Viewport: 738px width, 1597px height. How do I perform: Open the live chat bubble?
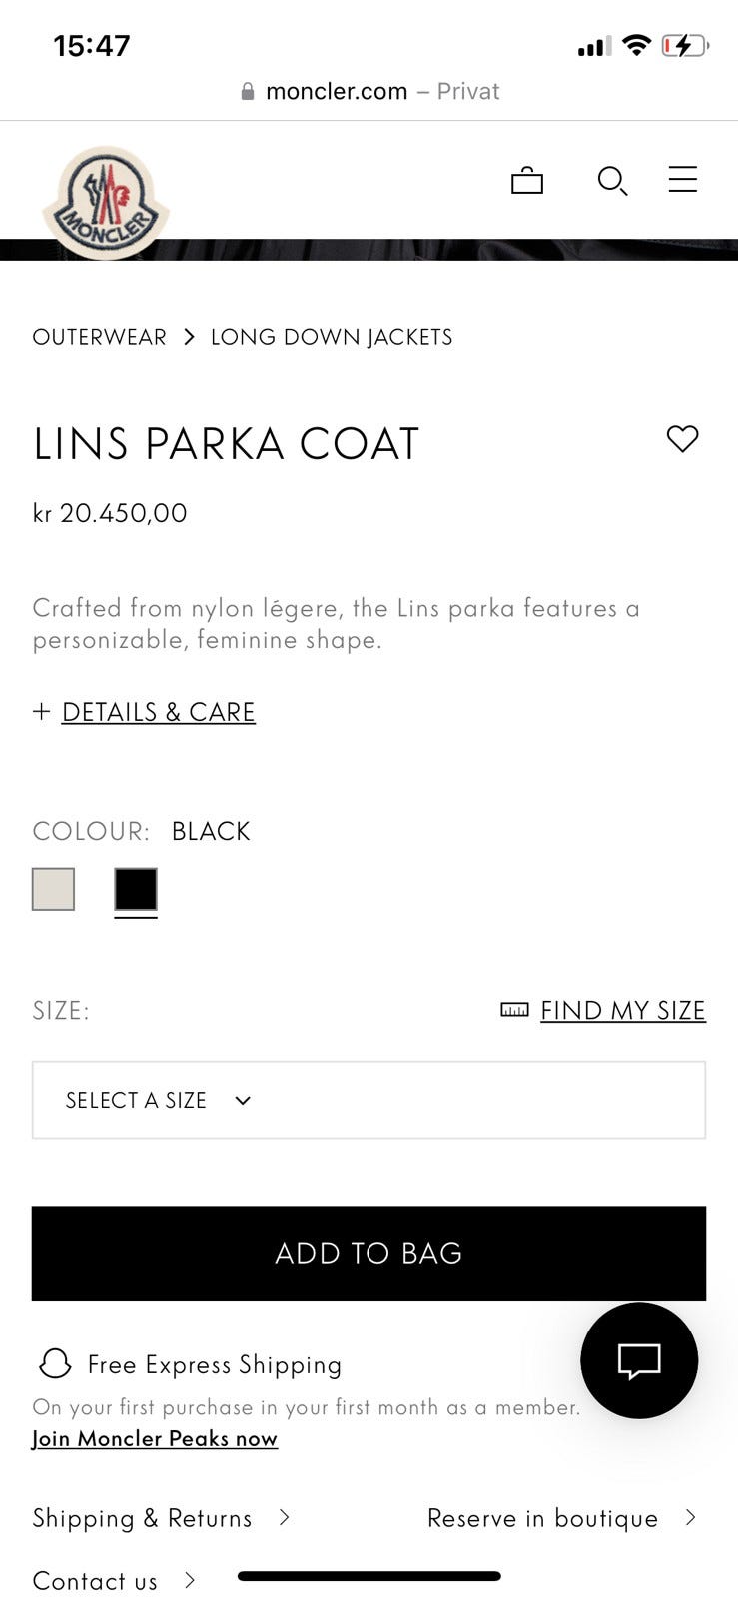coord(639,1359)
